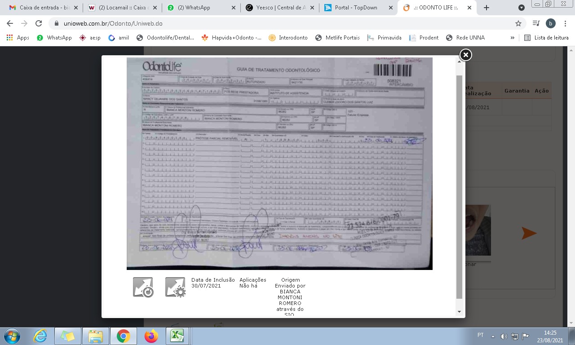Open File Explorer from the taskbar
Viewport: 575px width, 345px height.
[96, 336]
